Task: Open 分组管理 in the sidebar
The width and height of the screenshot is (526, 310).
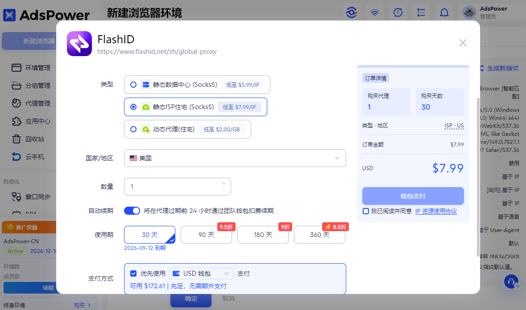Action: [x=38, y=86]
